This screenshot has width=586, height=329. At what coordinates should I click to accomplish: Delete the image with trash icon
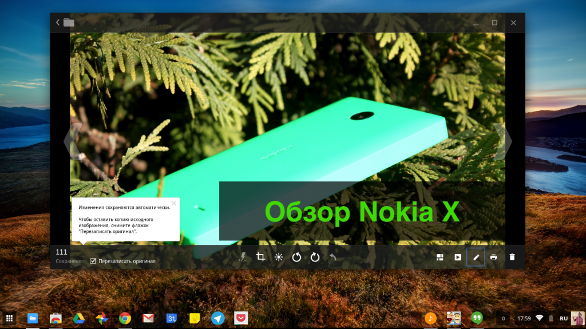click(512, 257)
